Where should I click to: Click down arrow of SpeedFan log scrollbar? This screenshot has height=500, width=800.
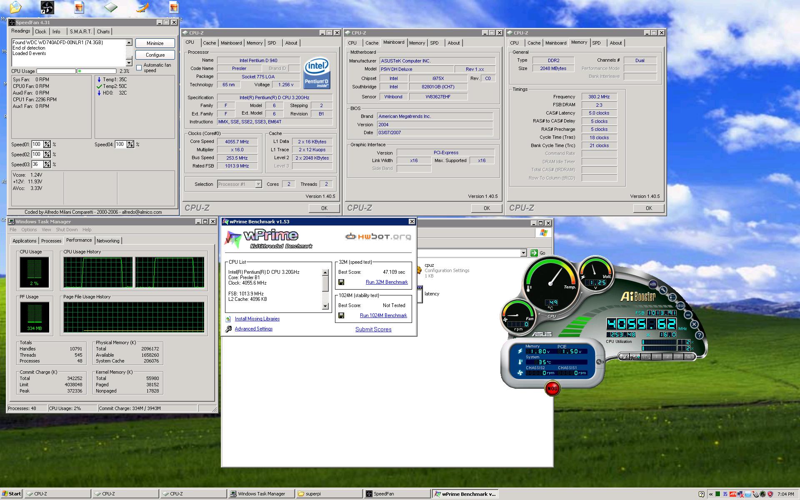coord(129,63)
